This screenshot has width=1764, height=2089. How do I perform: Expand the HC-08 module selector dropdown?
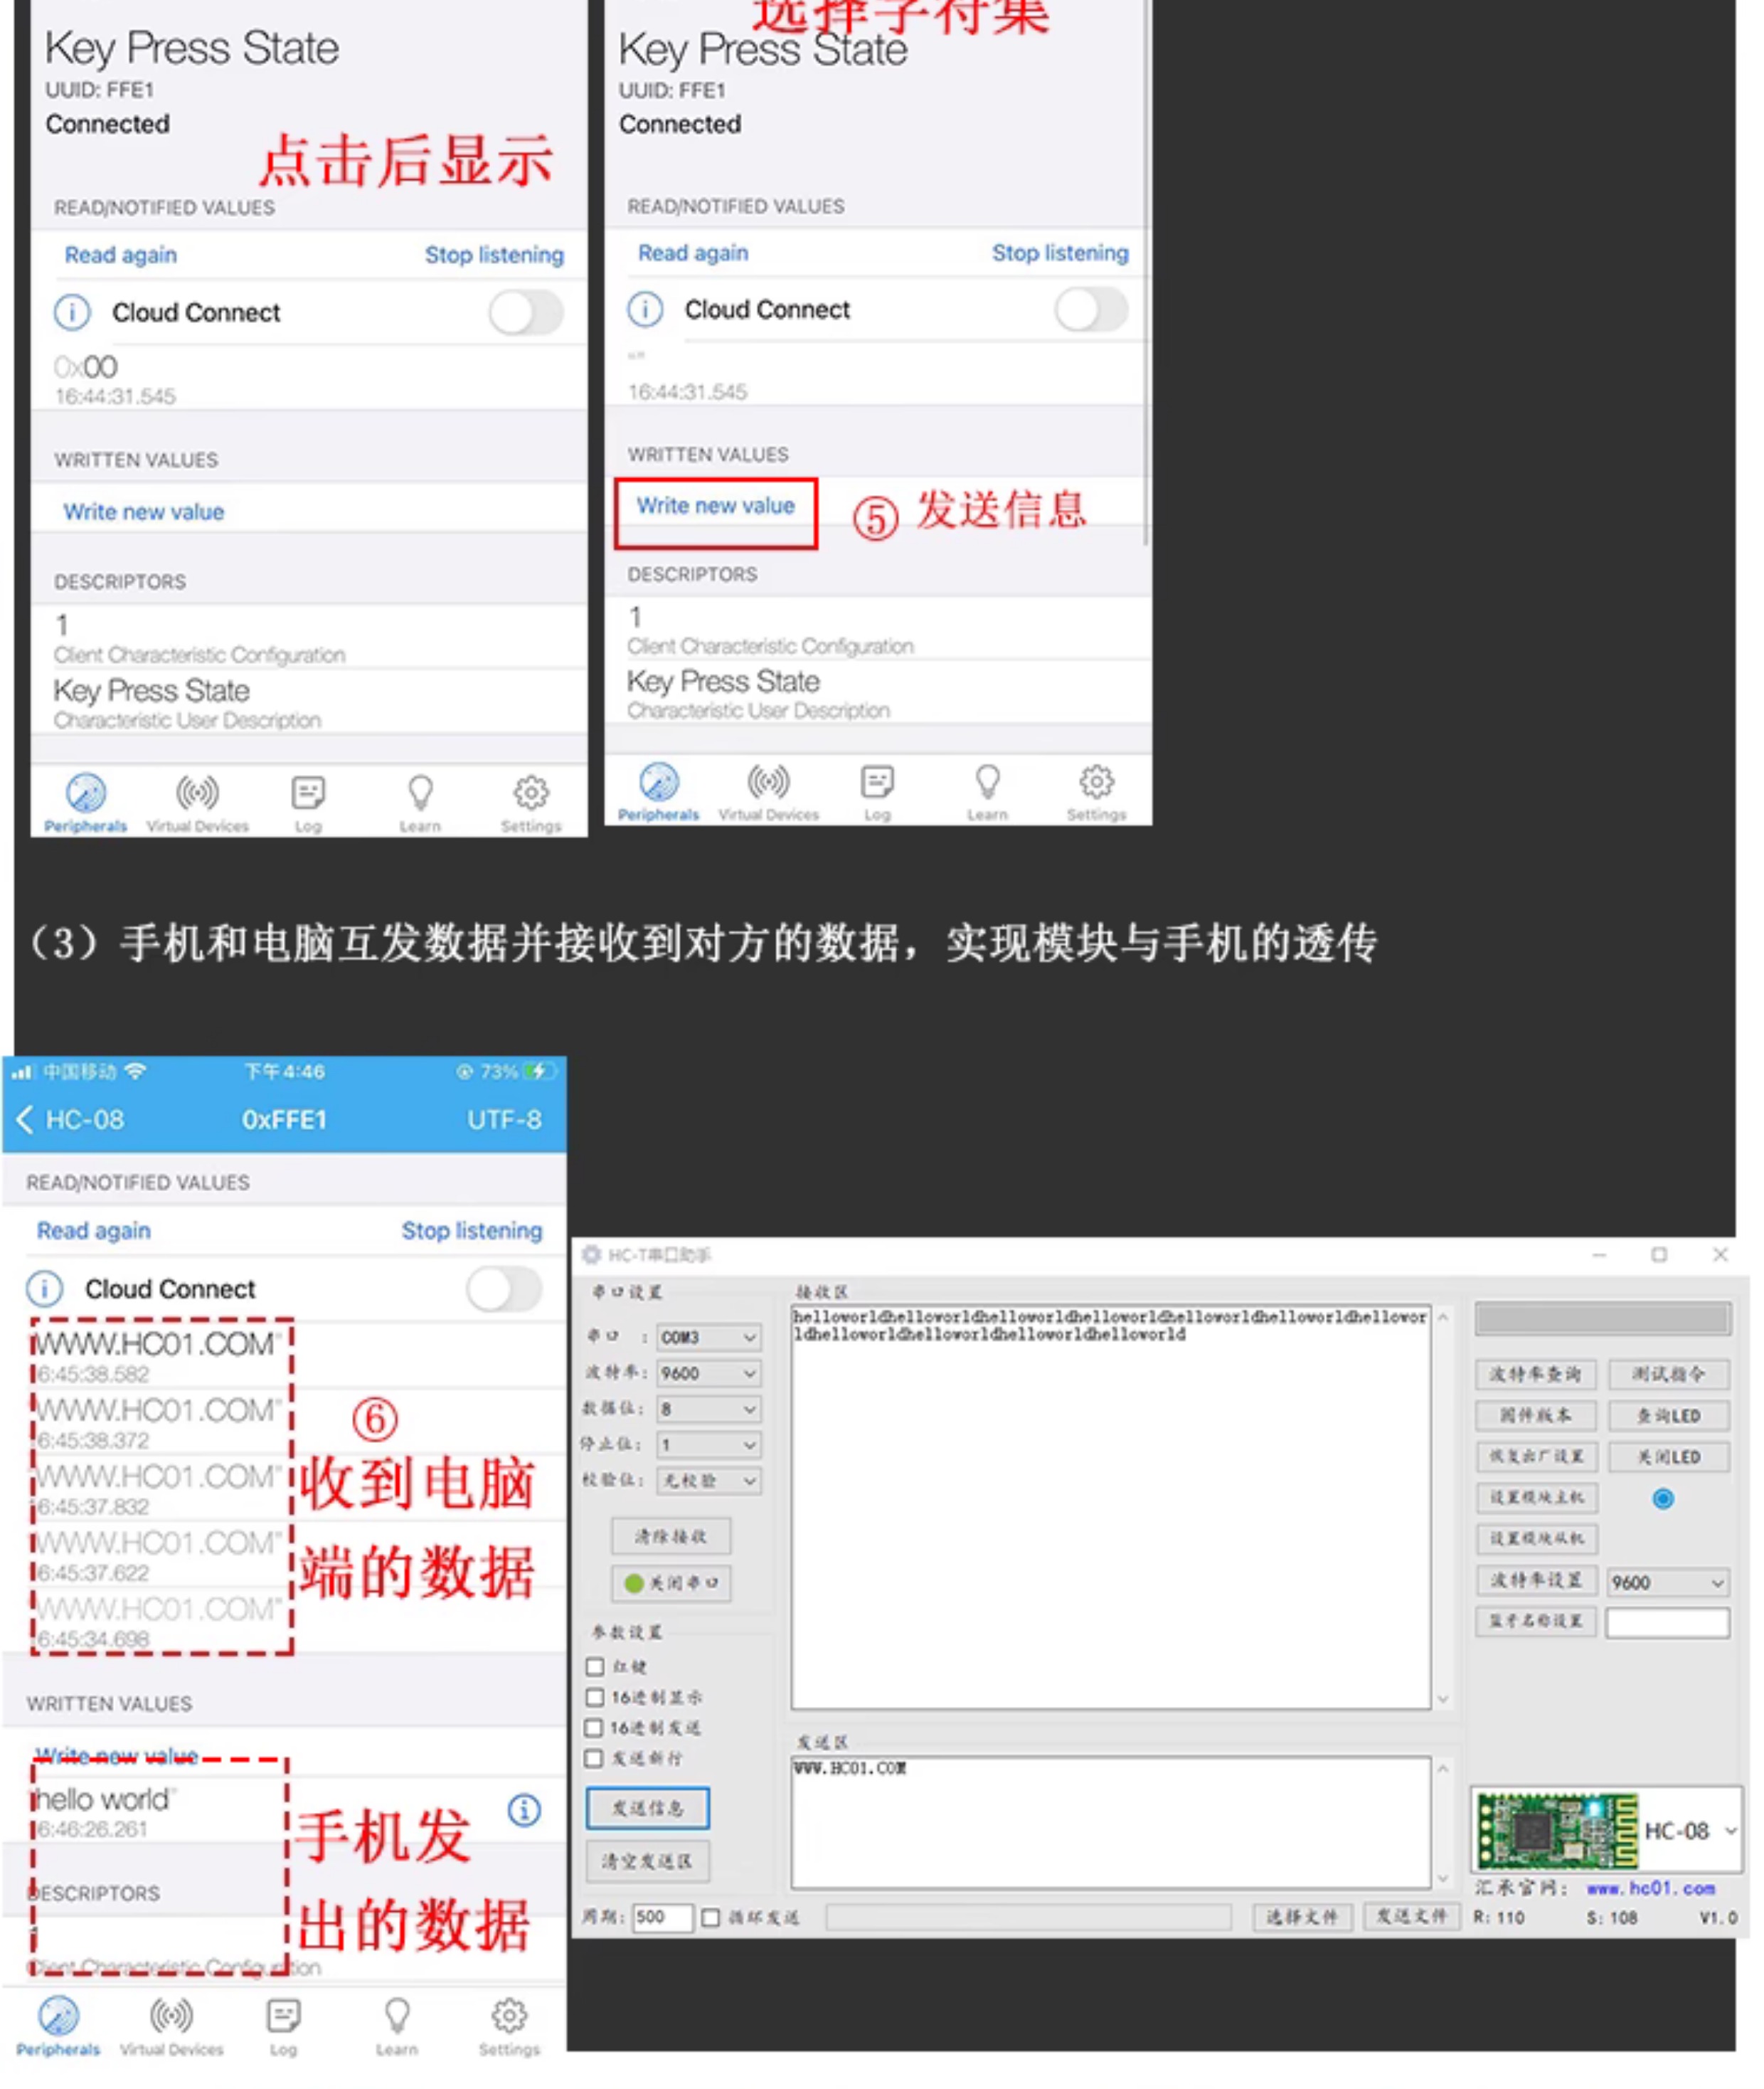click(1732, 1830)
